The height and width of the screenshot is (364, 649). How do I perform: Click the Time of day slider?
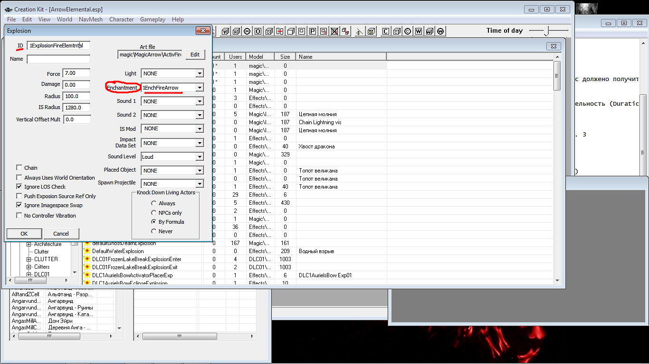(x=548, y=31)
